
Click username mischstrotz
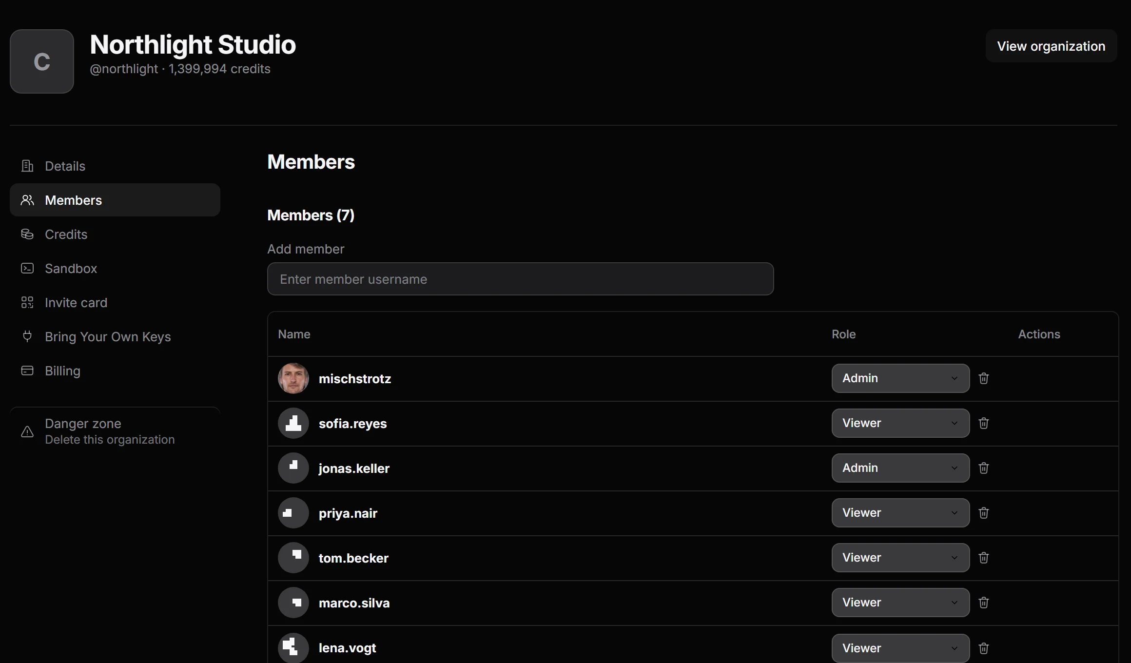pyautogui.click(x=355, y=379)
